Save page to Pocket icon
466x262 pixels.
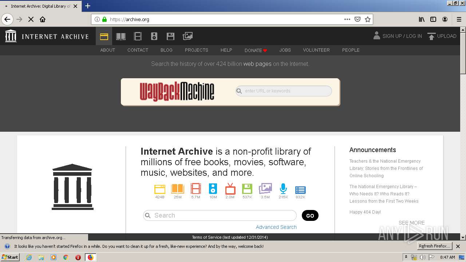[358, 19]
